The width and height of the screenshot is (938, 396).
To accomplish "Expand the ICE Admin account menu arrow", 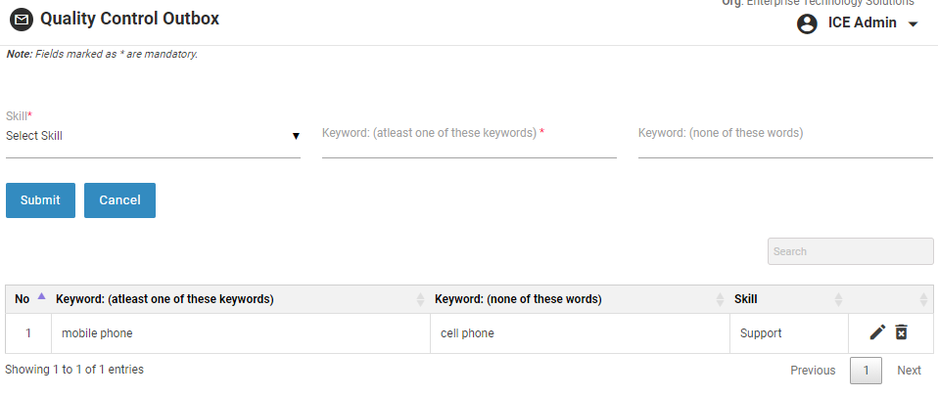I will click(x=914, y=24).
